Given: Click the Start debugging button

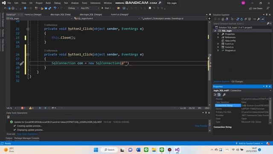Looking at the screenshot, I should click(x=106, y=8).
